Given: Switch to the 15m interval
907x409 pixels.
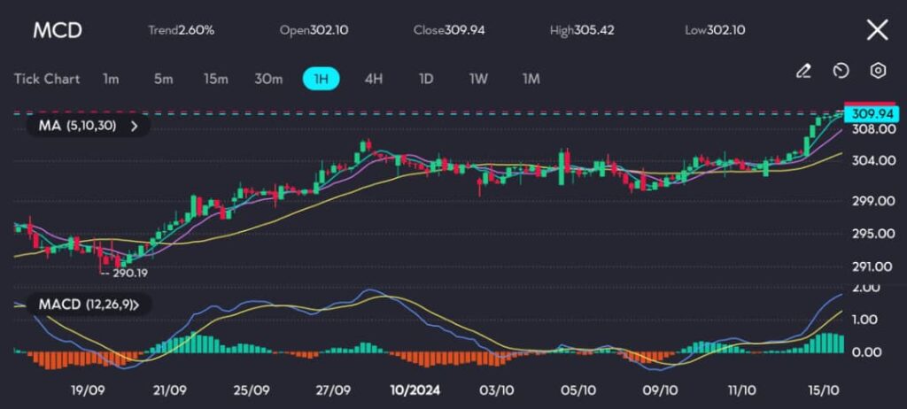Looking at the screenshot, I should click(x=215, y=79).
